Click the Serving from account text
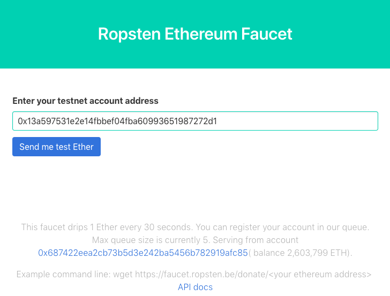The image size is (390, 296). point(257,240)
